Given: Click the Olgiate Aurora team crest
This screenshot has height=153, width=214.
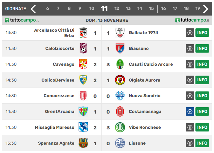Looking at the screenshot, I should pos(120,80).
